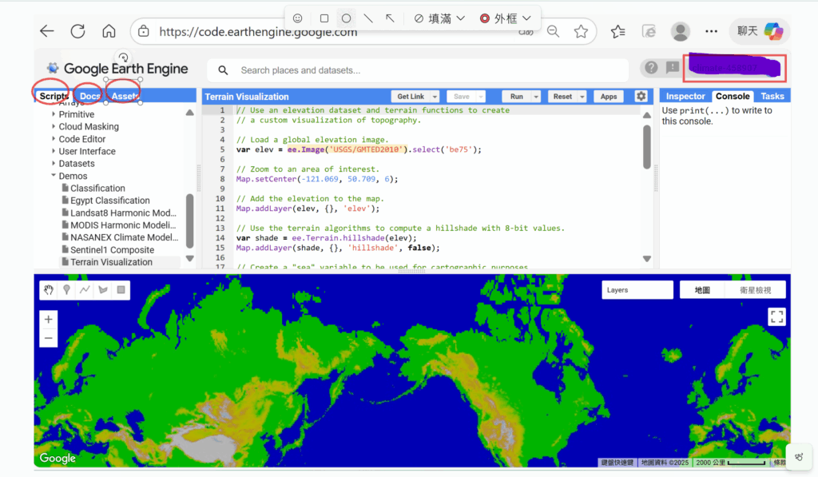Toggle fullscreen map view

(x=776, y=316)
